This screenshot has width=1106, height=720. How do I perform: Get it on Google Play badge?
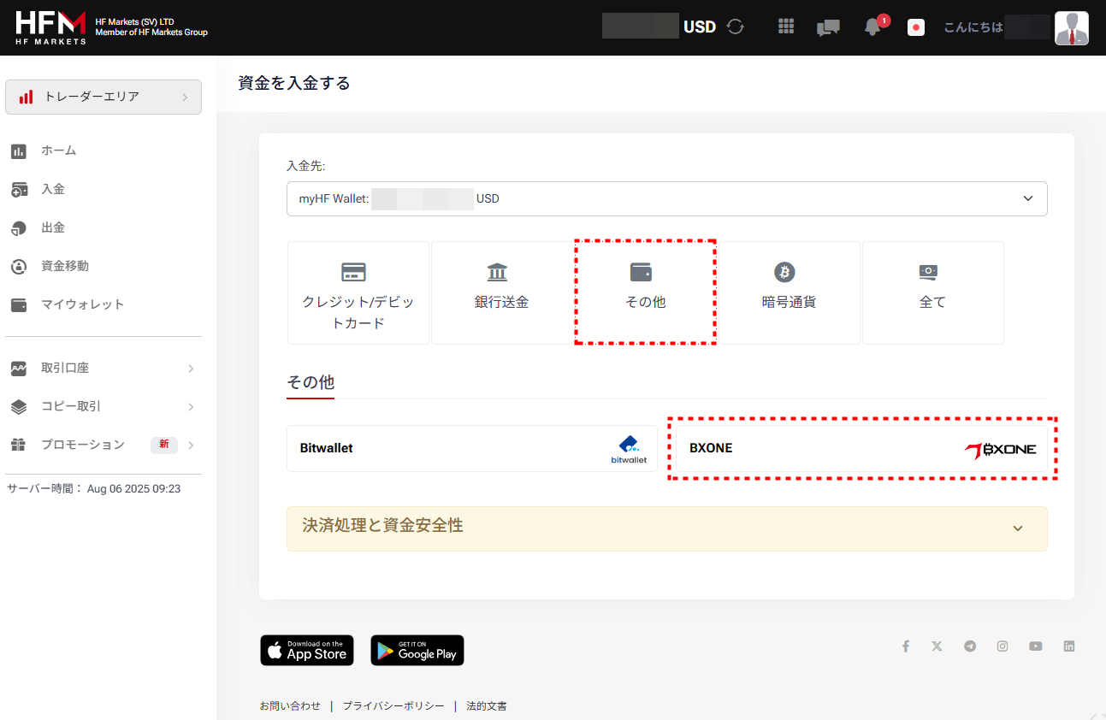click(x=417, y=650)
